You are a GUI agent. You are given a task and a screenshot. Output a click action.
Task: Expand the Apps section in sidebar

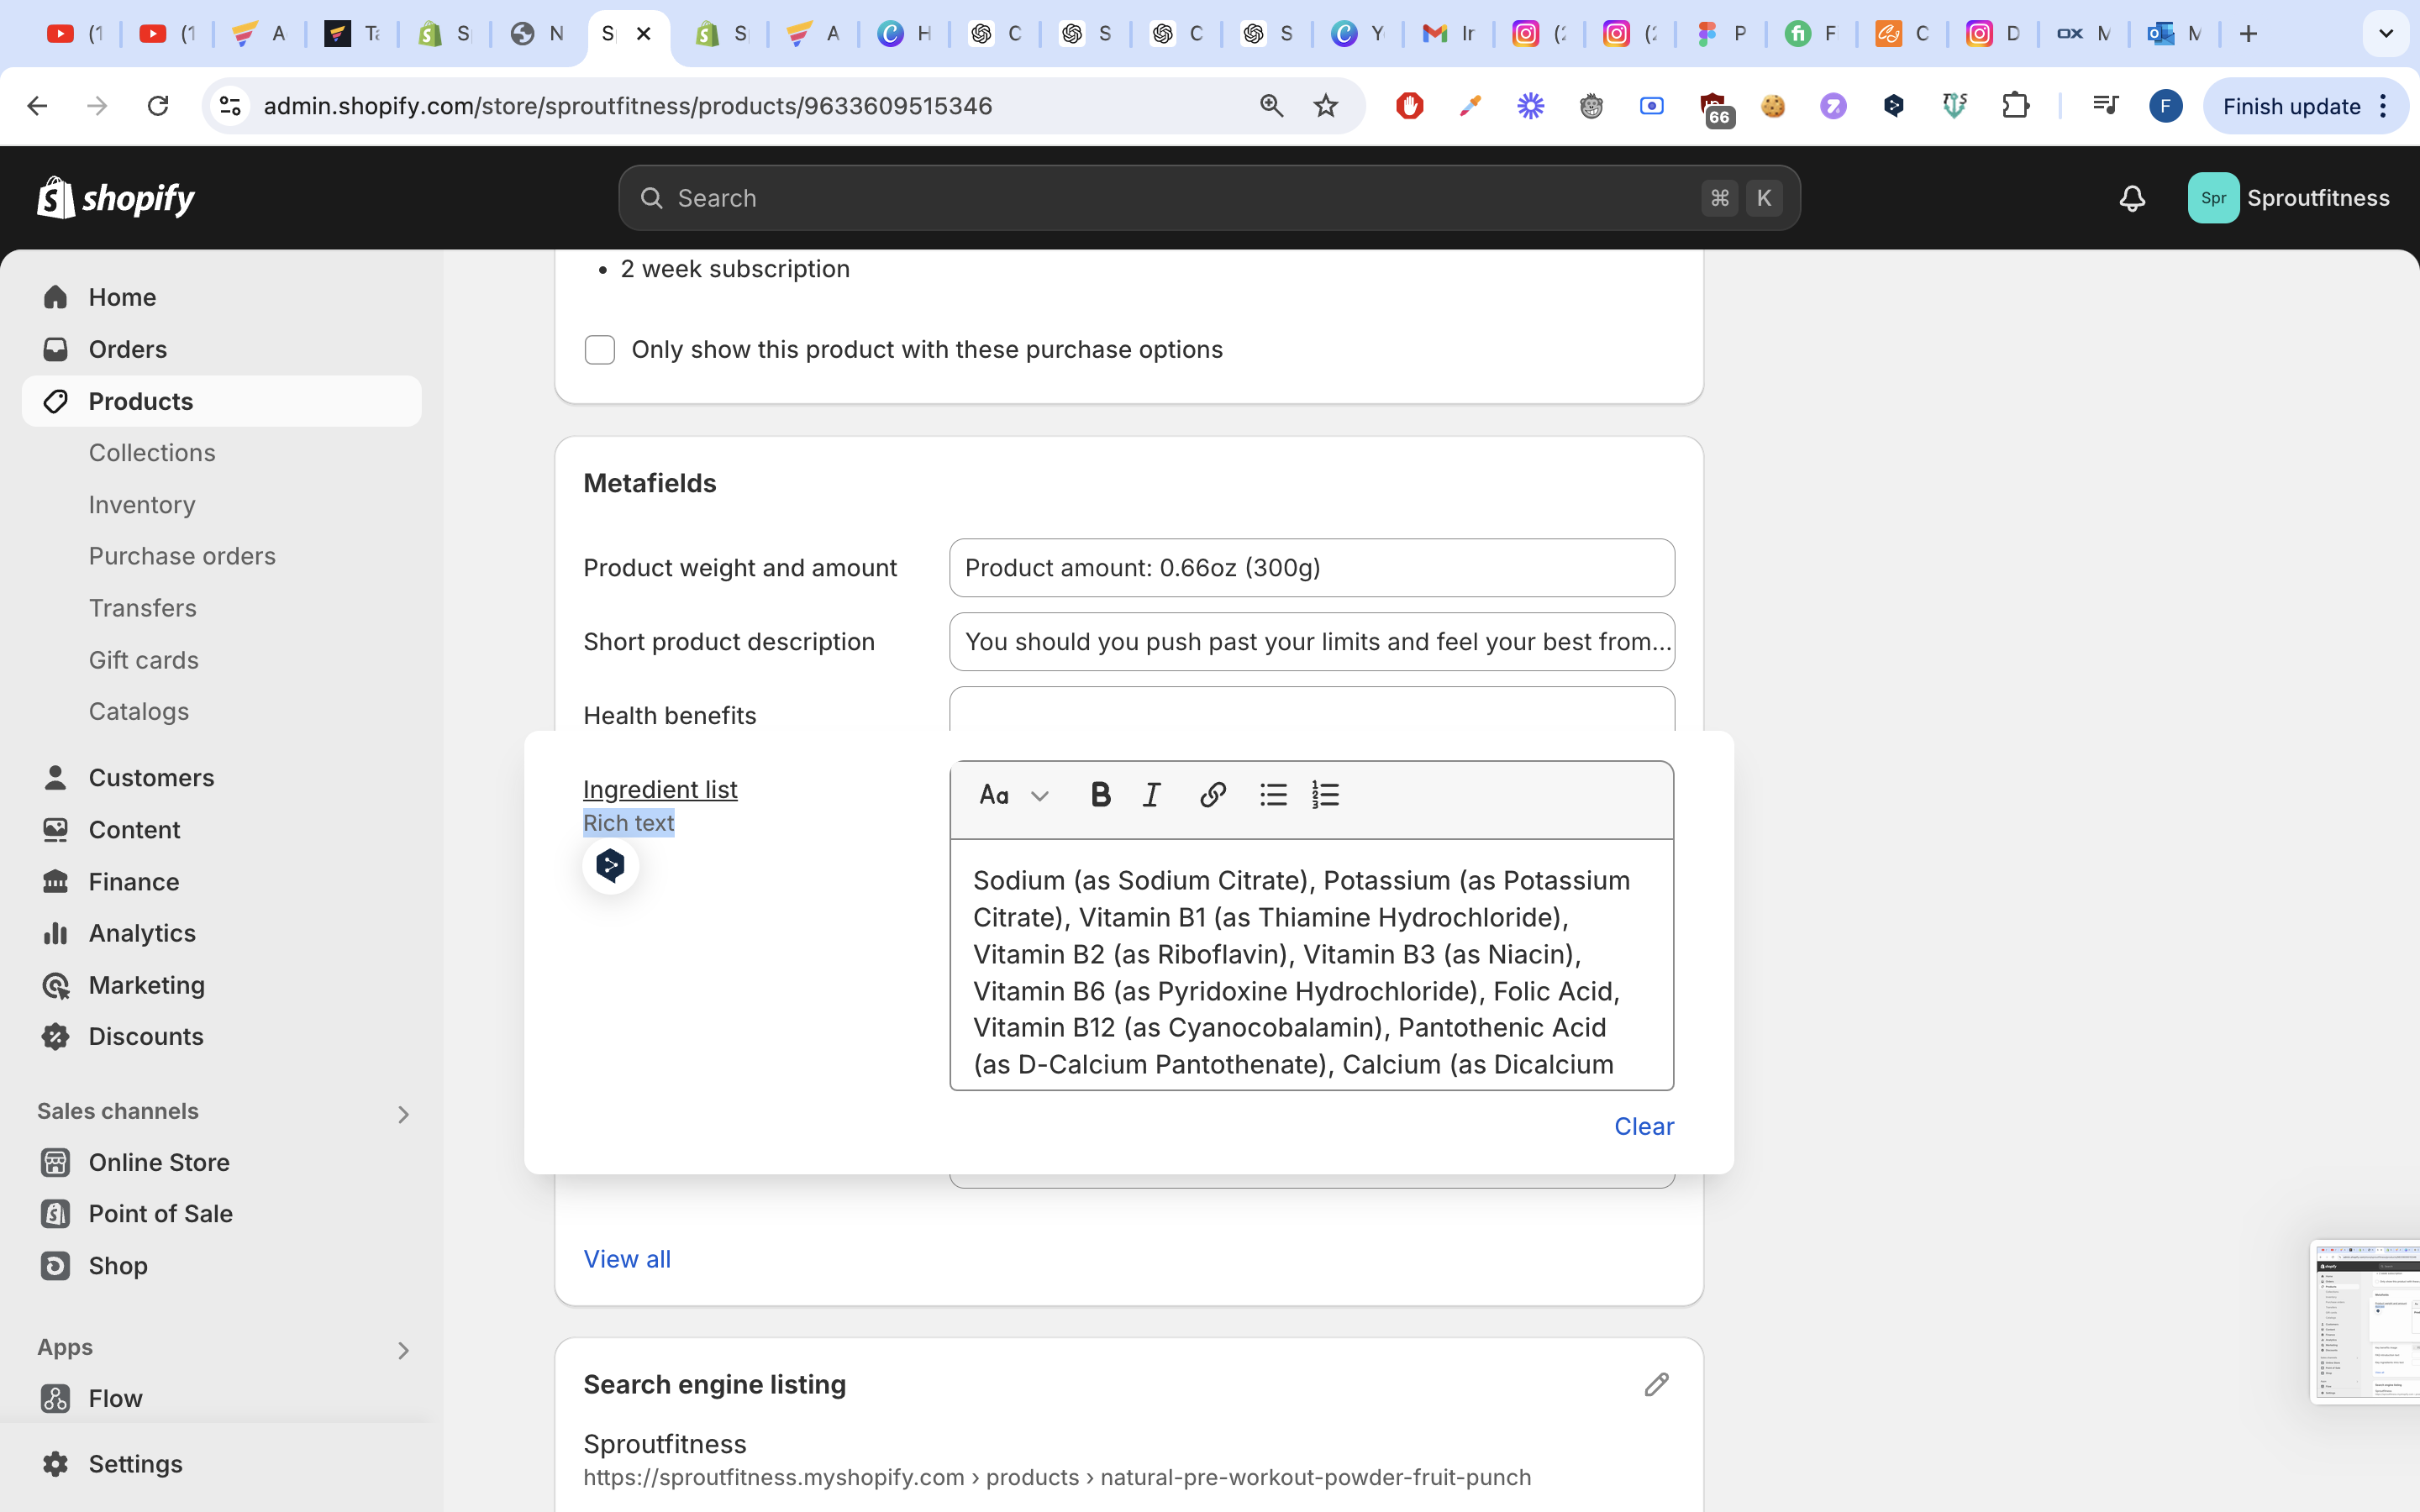click(x=403, y=1350)
